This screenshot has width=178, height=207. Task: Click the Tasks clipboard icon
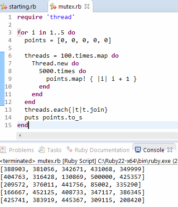click(41, 150)
